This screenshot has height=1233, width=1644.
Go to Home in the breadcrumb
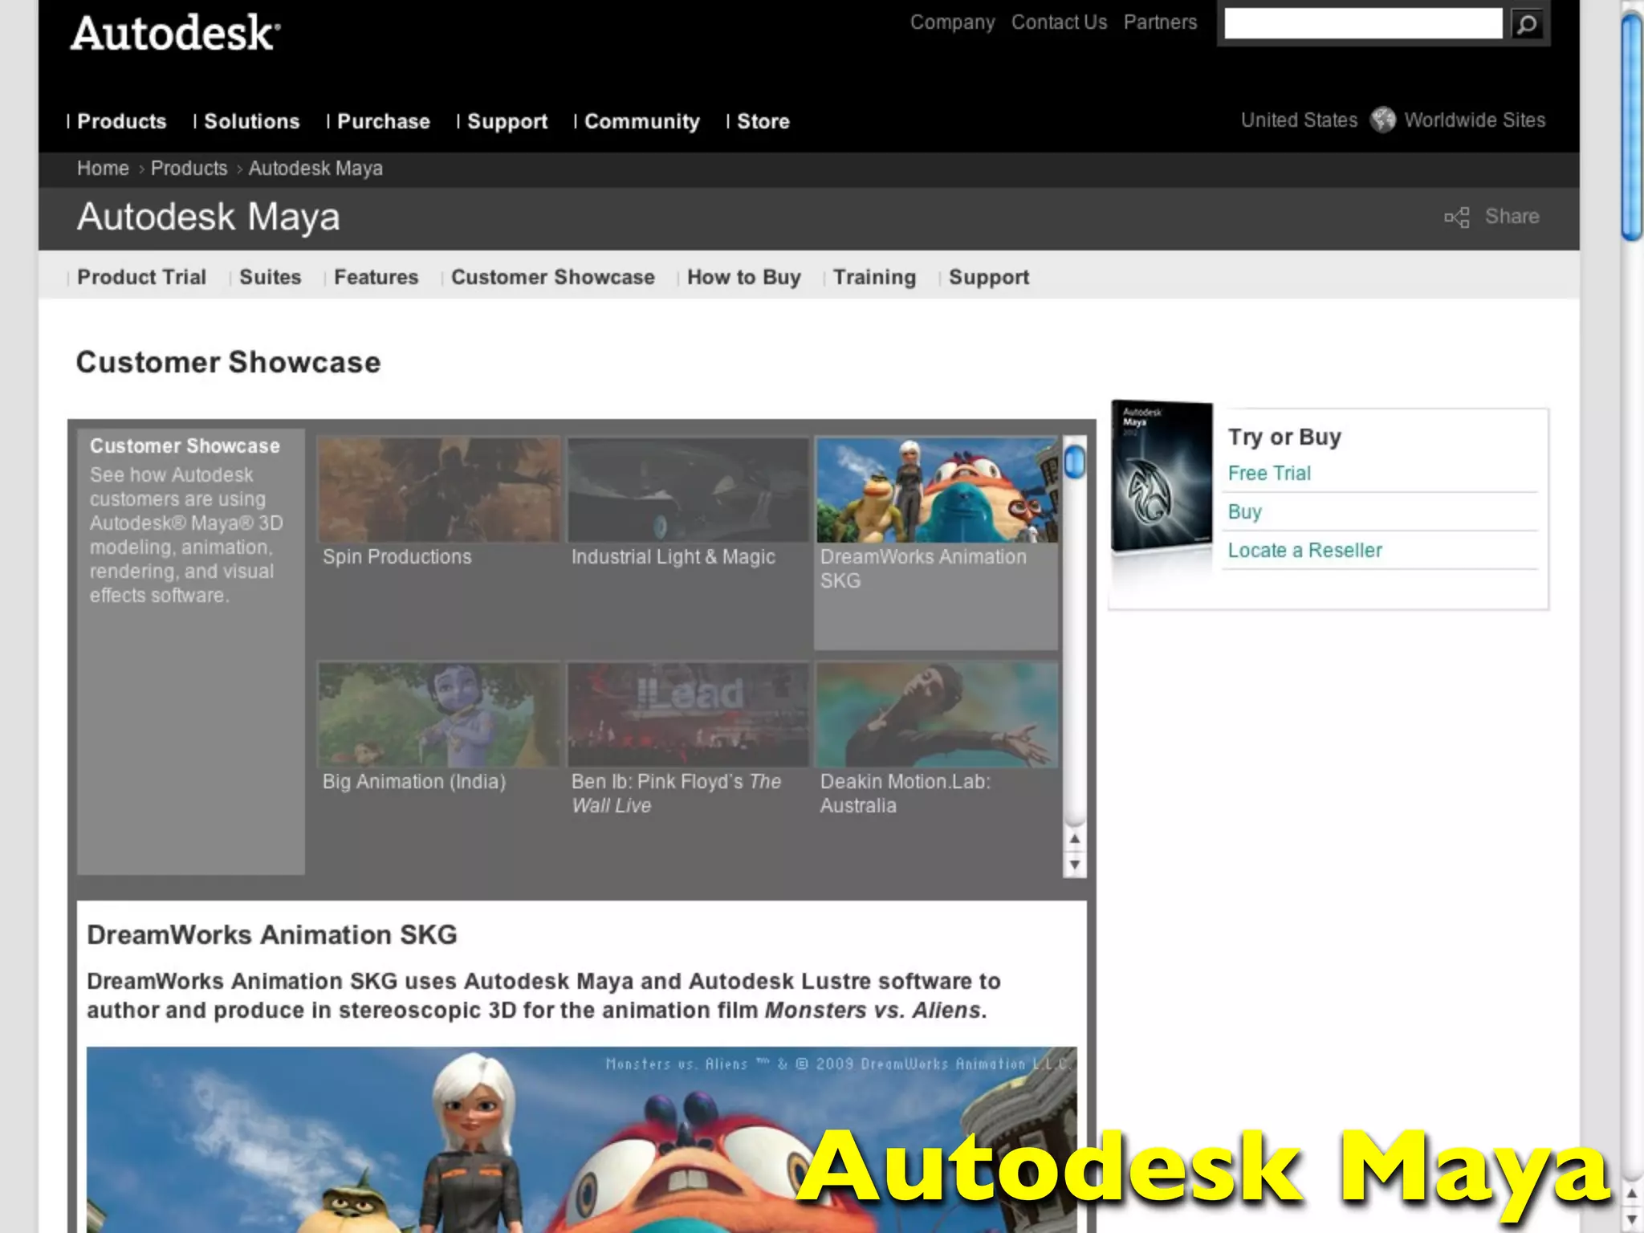pyautogui.click(x=103, y=169)
